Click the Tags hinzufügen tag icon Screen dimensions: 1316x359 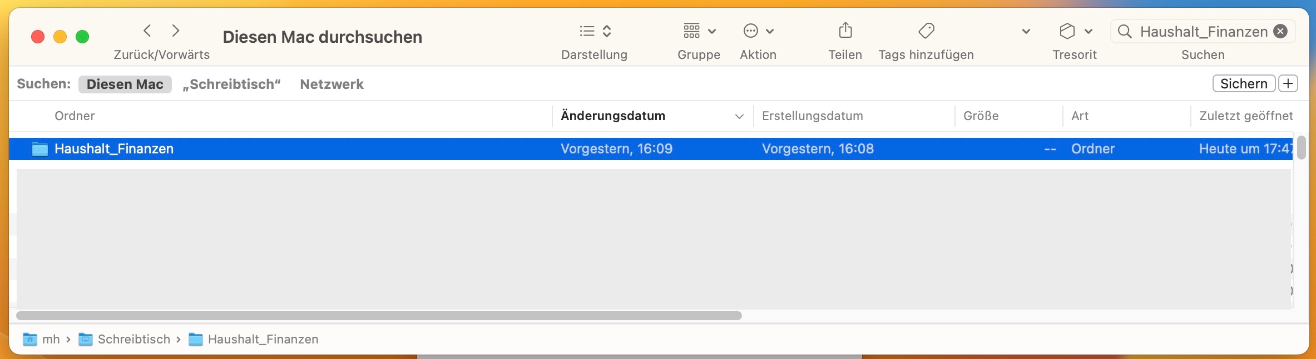tap(926, 31)
